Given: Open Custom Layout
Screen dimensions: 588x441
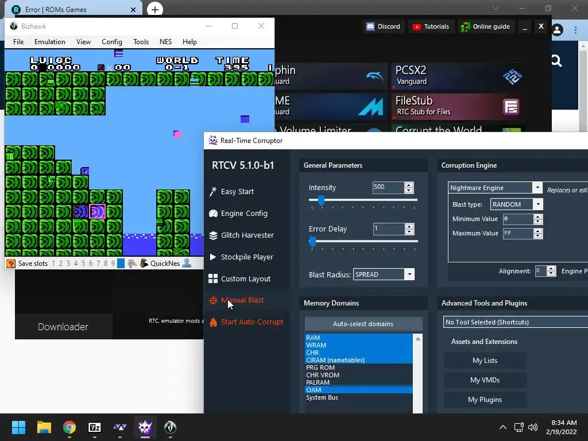Looking at the screenshot, I should coord(239,278).
